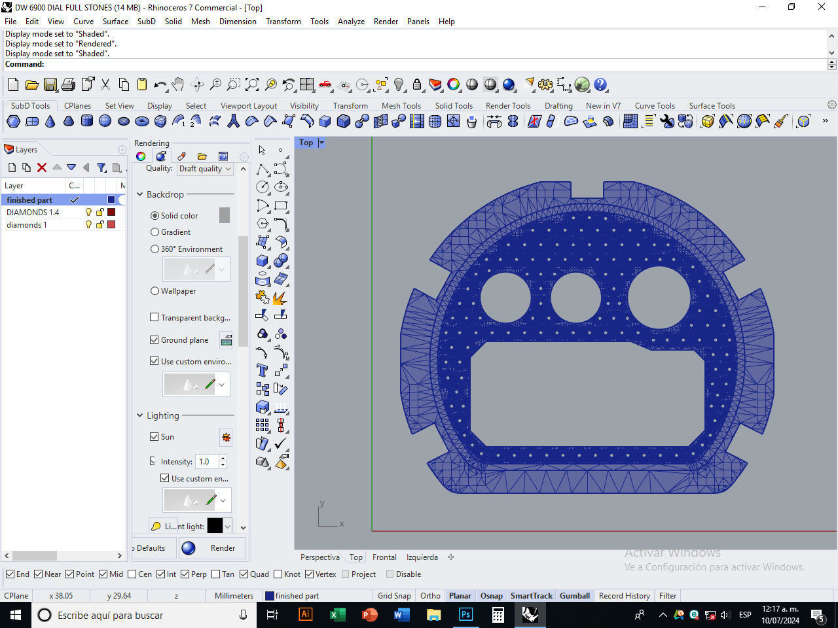The height and width of the screenshot is (628, 838).
Task: Select the Pan hand tool
Action: point(178,84)
